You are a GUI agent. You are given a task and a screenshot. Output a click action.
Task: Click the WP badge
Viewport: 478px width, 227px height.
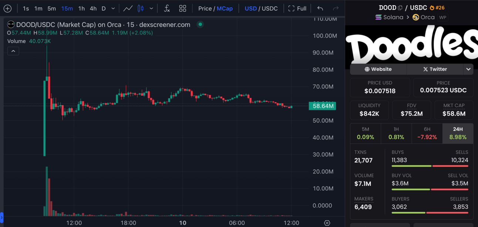[442, 17]
